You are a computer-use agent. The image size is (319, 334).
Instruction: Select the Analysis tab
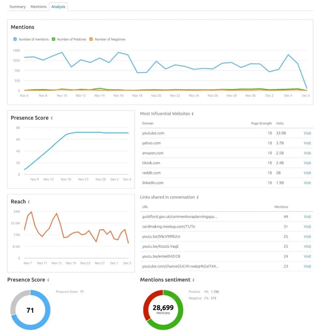[58, 7]
